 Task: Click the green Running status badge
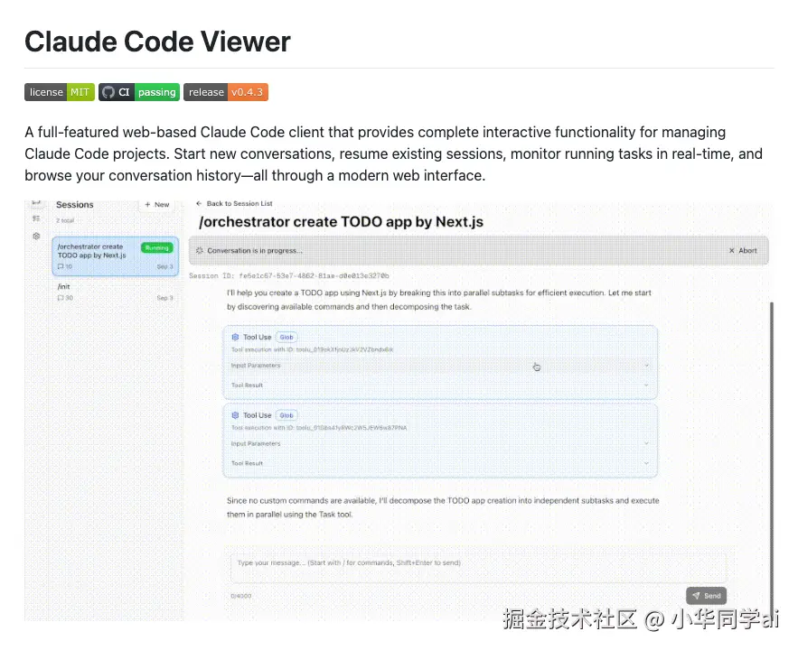pyautogui.click(x=156, y=248)
